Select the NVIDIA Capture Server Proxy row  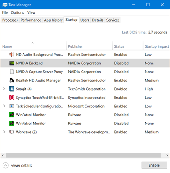click(x=85, y=72)
